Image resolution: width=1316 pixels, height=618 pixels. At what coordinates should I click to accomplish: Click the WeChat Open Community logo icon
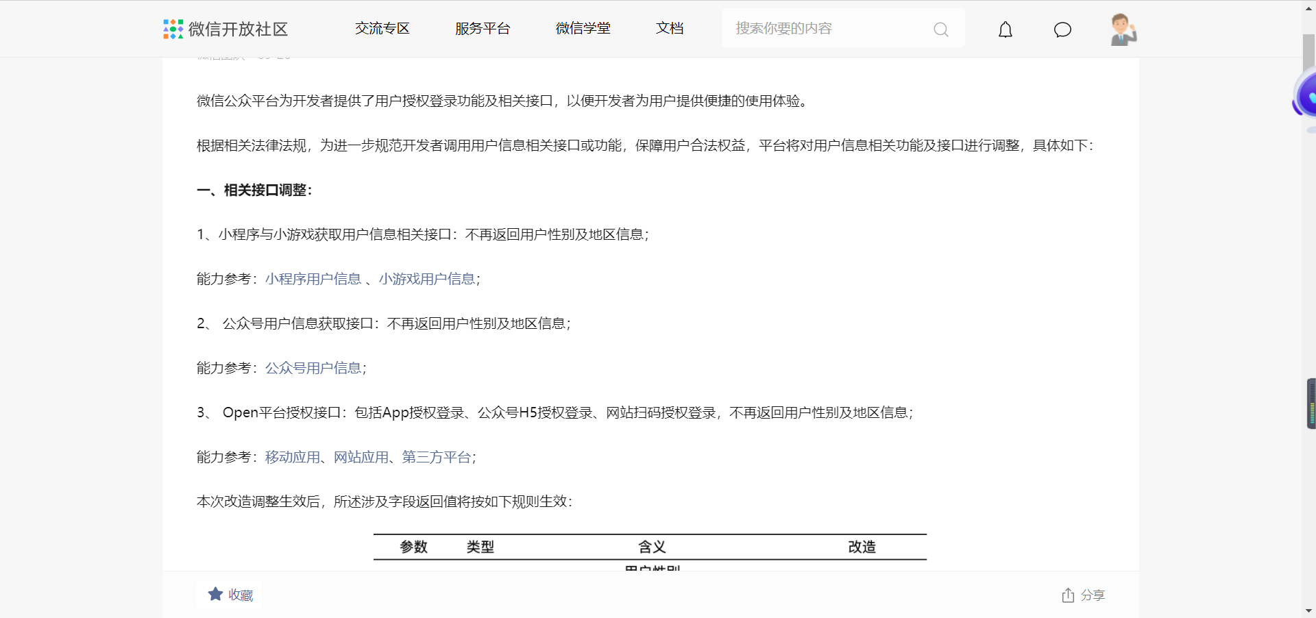[173, 29]
